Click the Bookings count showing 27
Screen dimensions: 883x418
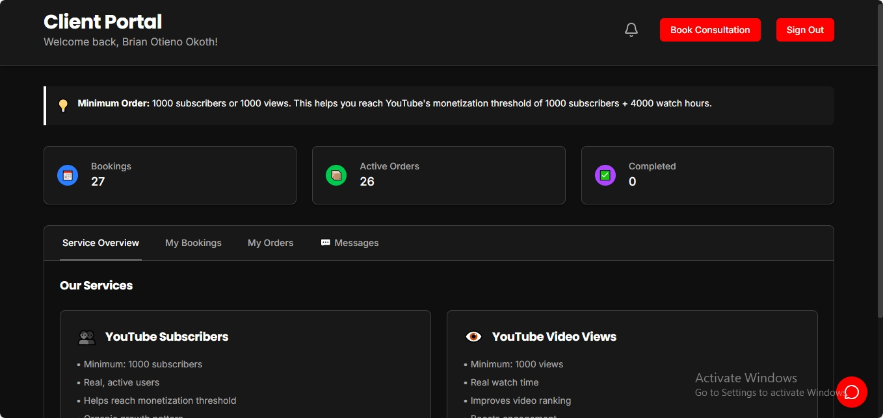click(x=98, y=182)
